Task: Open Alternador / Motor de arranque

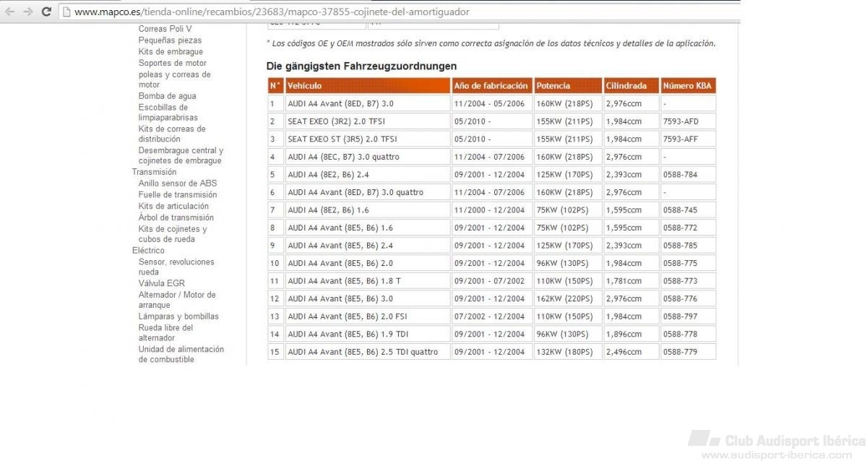Action: (177, 300)
